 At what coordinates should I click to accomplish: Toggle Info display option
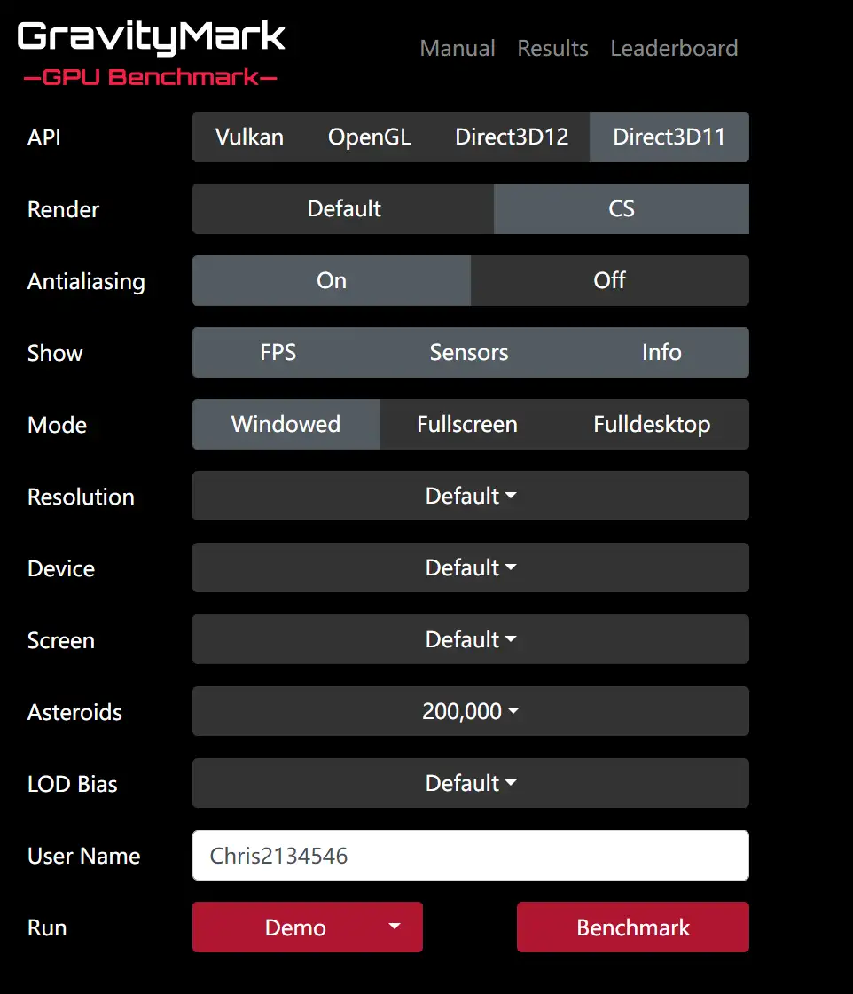coord(661,352)
